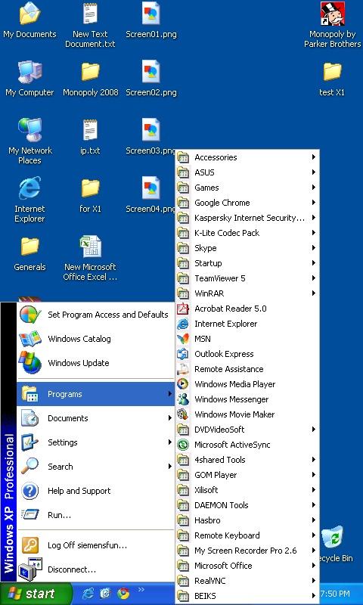Expand DVDVideoSoft program group

tap(247, 430)
